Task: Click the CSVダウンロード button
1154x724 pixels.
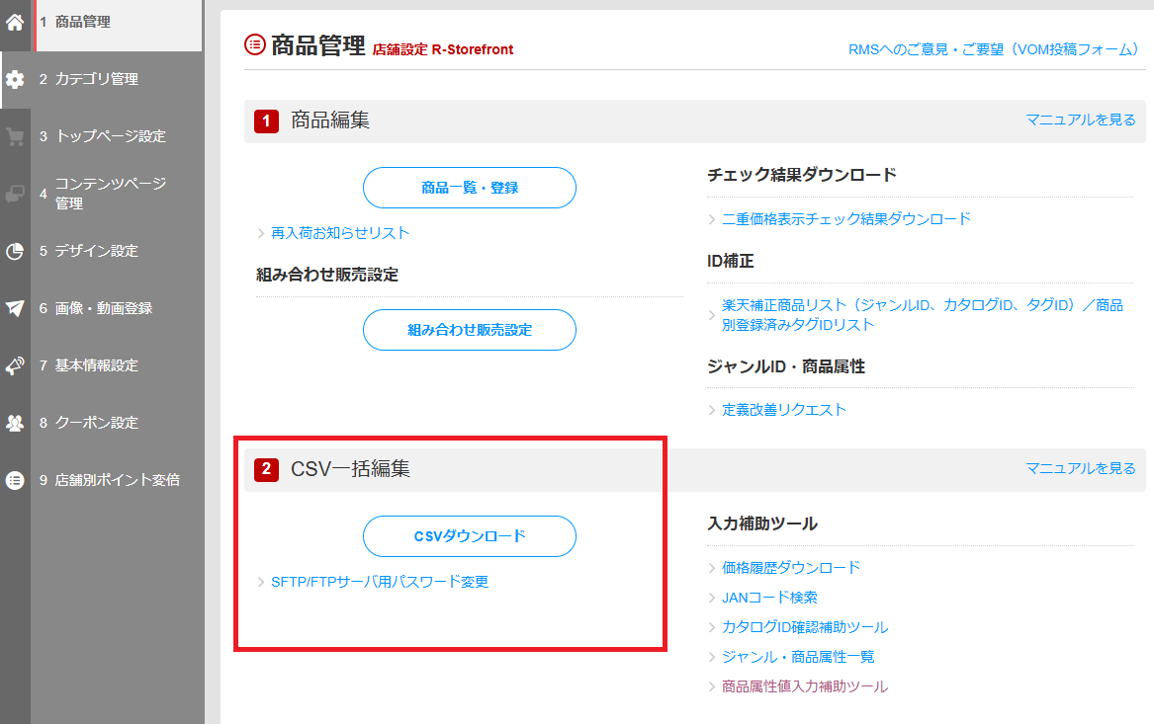Action: (469, 536)
